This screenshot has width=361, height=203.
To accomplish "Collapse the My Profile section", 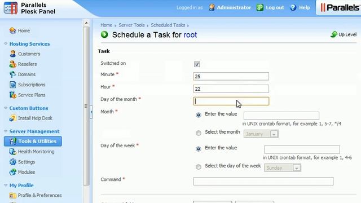I will click(x=6, y=185).
